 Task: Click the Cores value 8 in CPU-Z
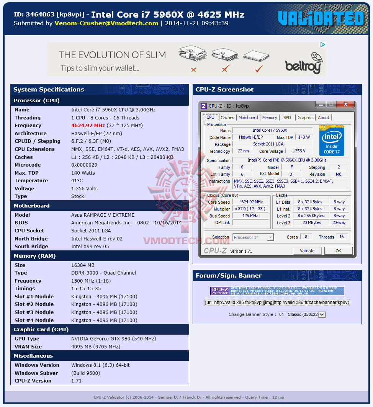306,237
